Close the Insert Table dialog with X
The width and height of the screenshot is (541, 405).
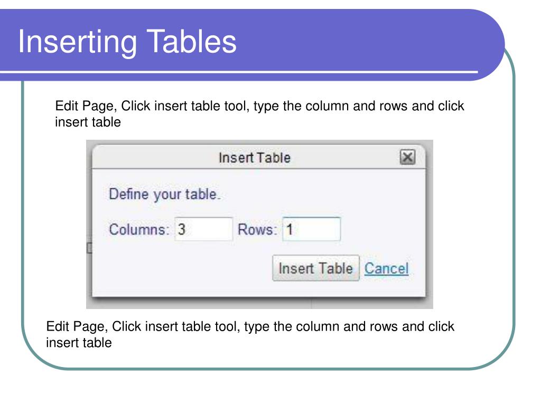407,157
